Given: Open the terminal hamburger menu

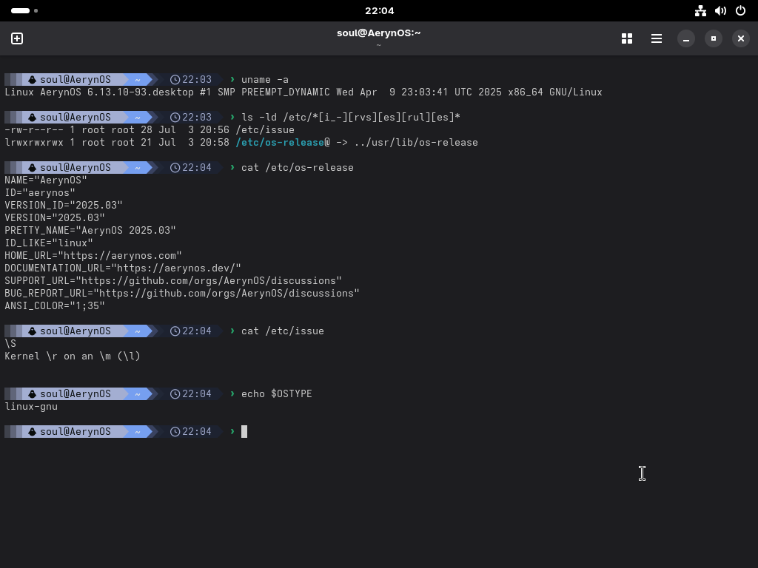Looking at the screenshot, I should tap(657, 38).
